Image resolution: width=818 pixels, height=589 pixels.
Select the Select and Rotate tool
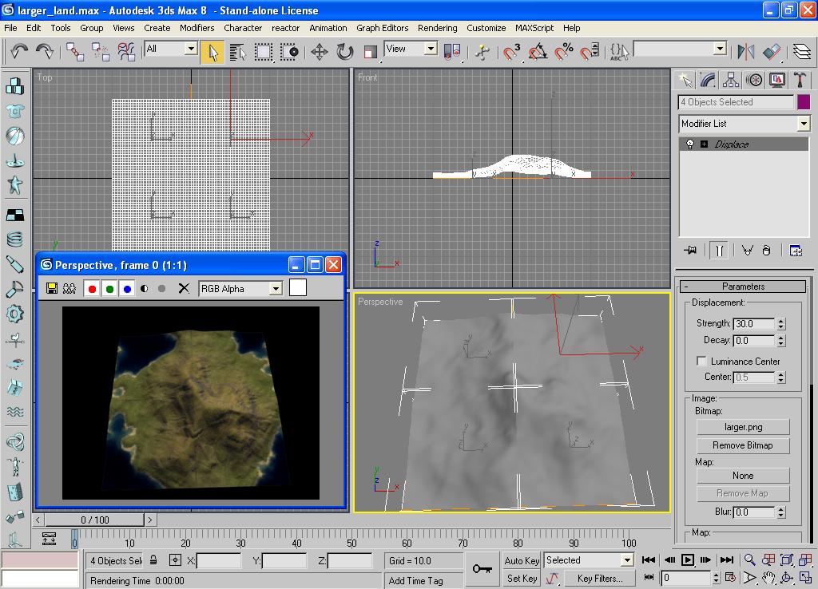[345, 52]
